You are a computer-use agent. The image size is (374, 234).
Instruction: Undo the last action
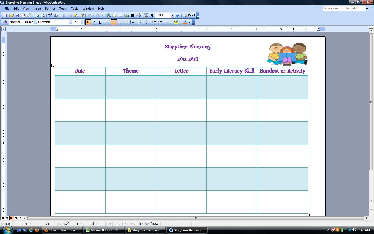coord(89,15)
